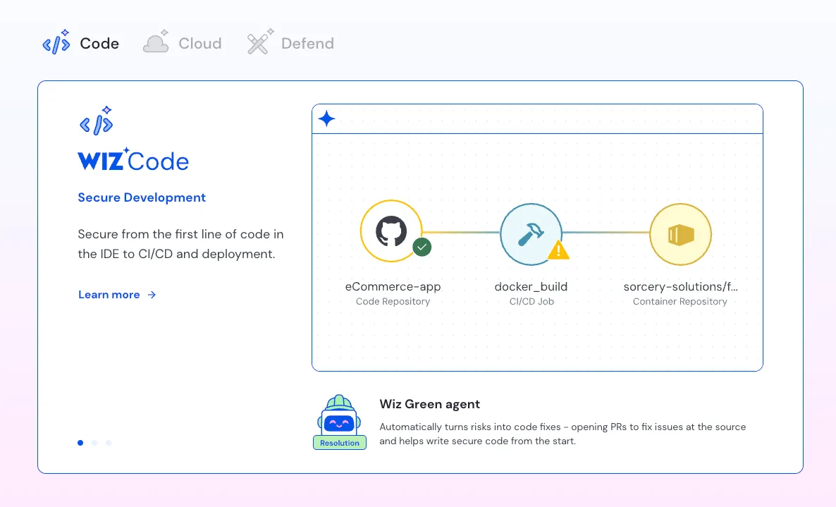The width and height of the screenshot is (836, 507).
Task: Click the cloud icon beside Cloud tab
Action: click(x=156, y=42)
